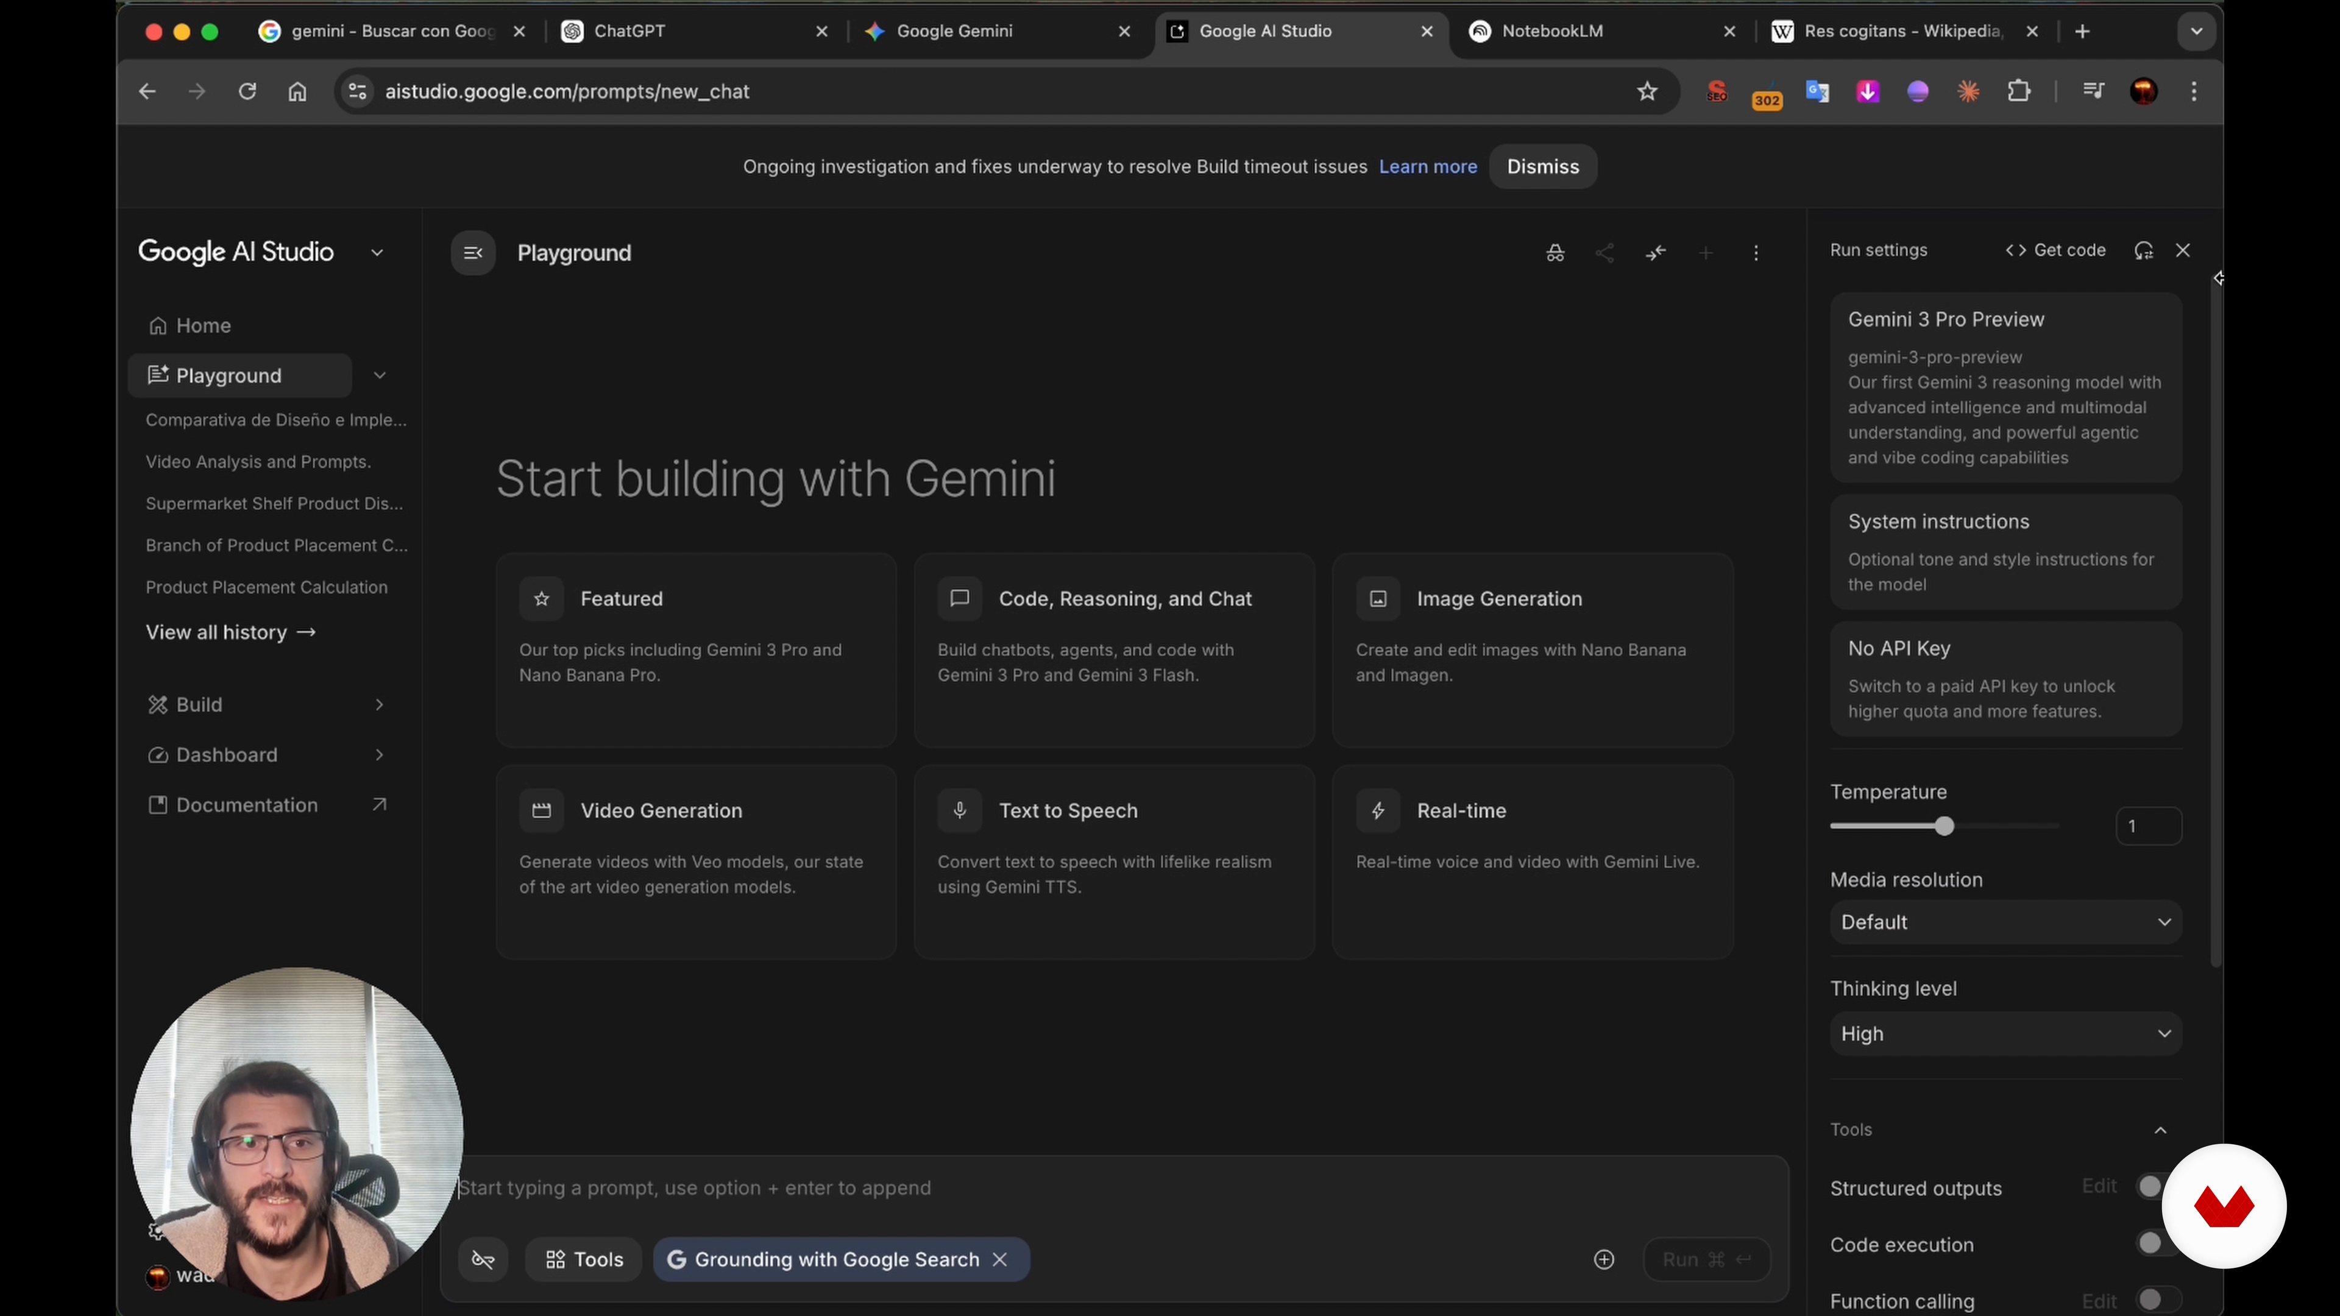Click the prompt text input box
2340x1316 pixels.
[x=1115, y=1188]
